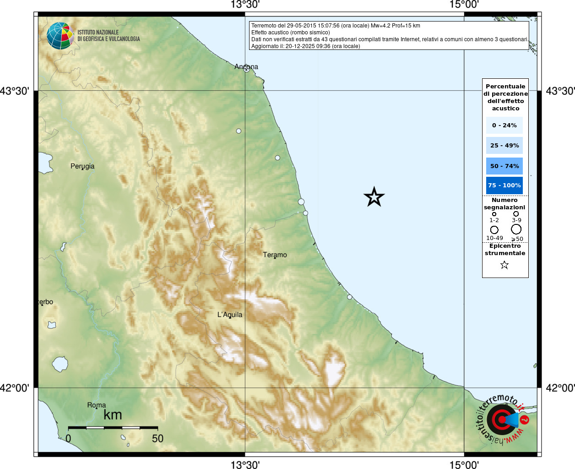This screenshot has height=469, width=575.
Task: Click the Ancona city marker
Action: point(247,69)
